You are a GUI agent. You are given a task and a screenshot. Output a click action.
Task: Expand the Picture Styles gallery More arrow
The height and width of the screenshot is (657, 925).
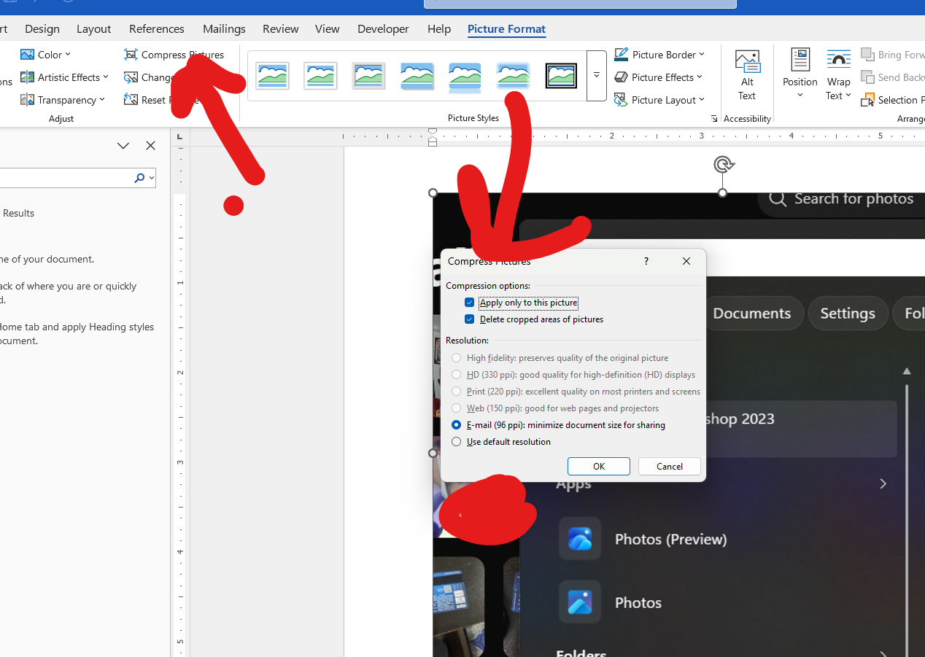tap(597, 75)
